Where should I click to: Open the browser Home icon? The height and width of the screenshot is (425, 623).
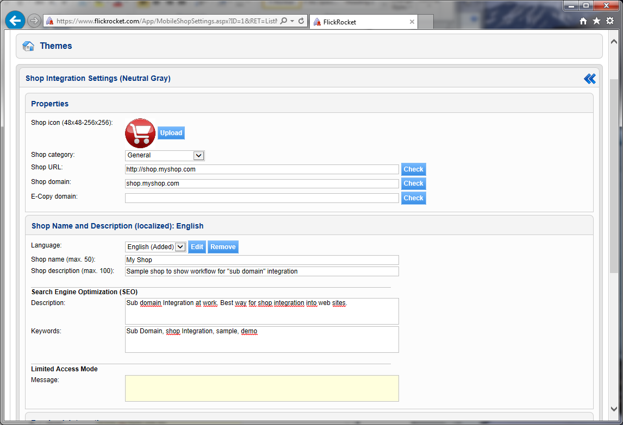tap(583, 21)
